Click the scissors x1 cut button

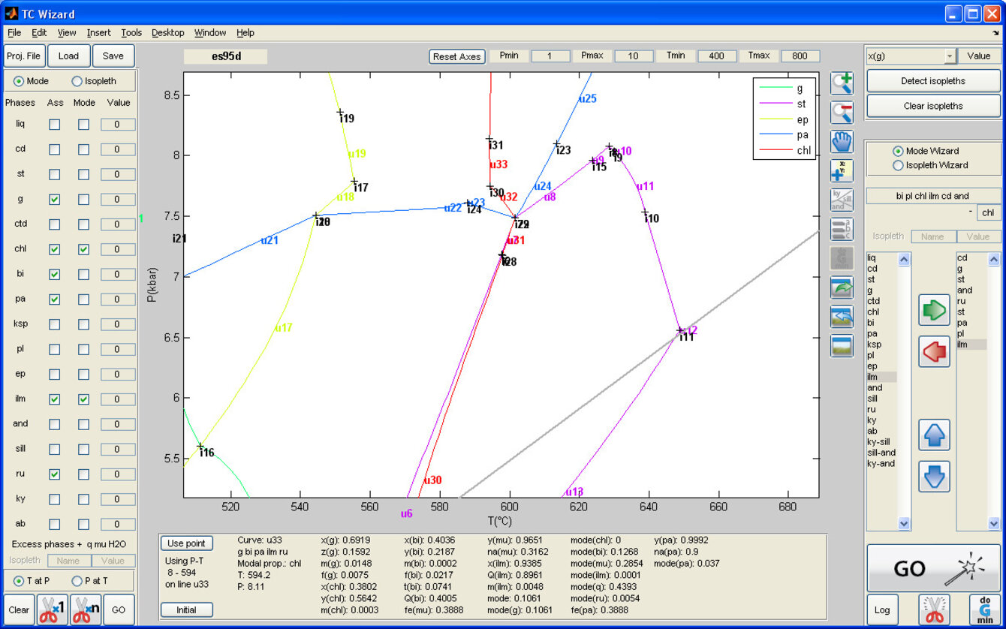(53, 609)
